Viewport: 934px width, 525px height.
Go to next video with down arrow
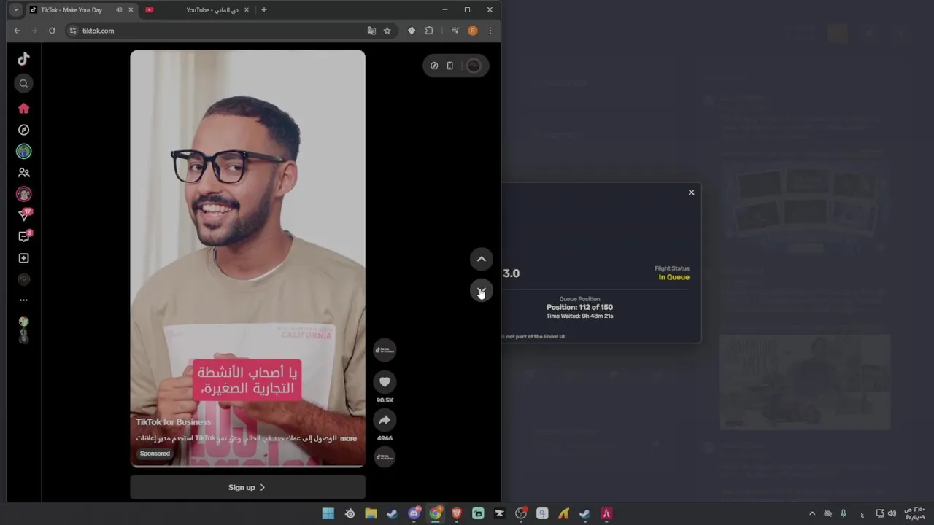coord(481,290)
